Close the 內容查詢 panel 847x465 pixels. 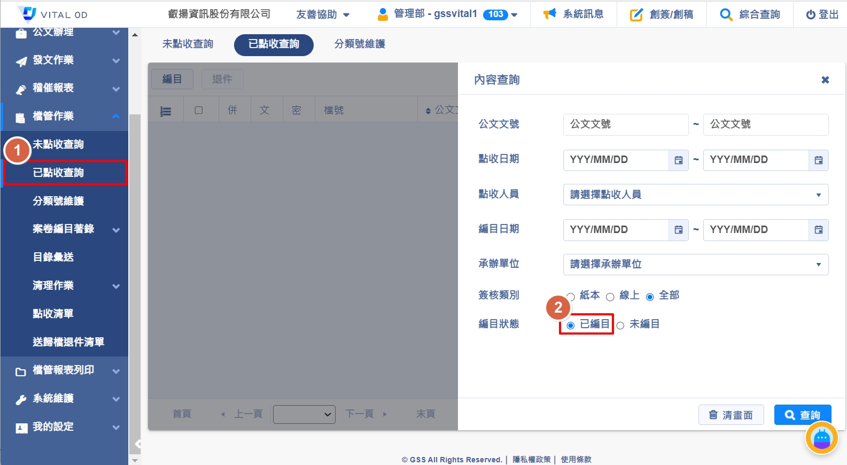[x=825, y=80]
